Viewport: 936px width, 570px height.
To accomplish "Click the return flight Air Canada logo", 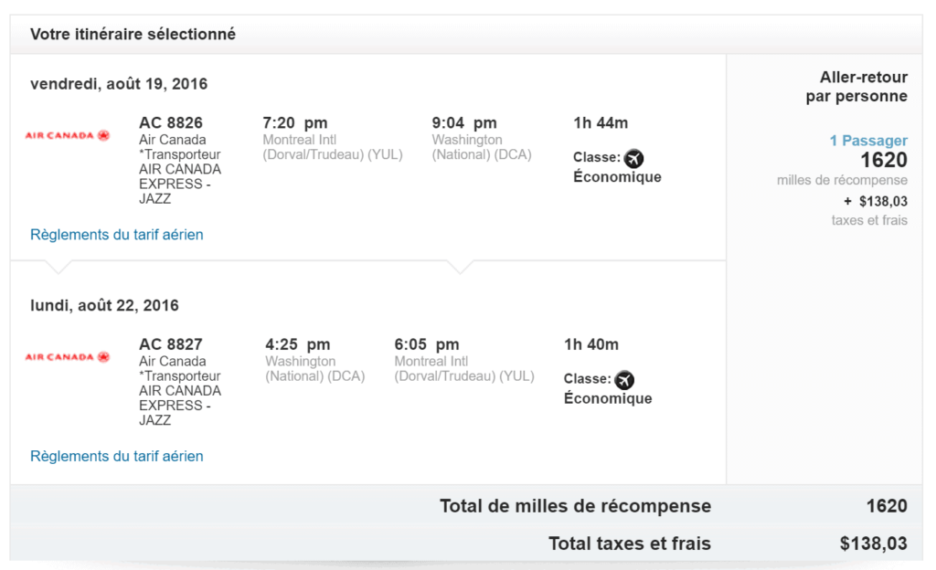I will (x=67, y=357).
